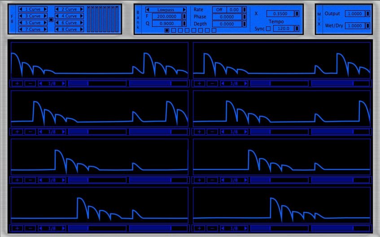Click the plus button under the second-row left curve

tap(17, 132)
